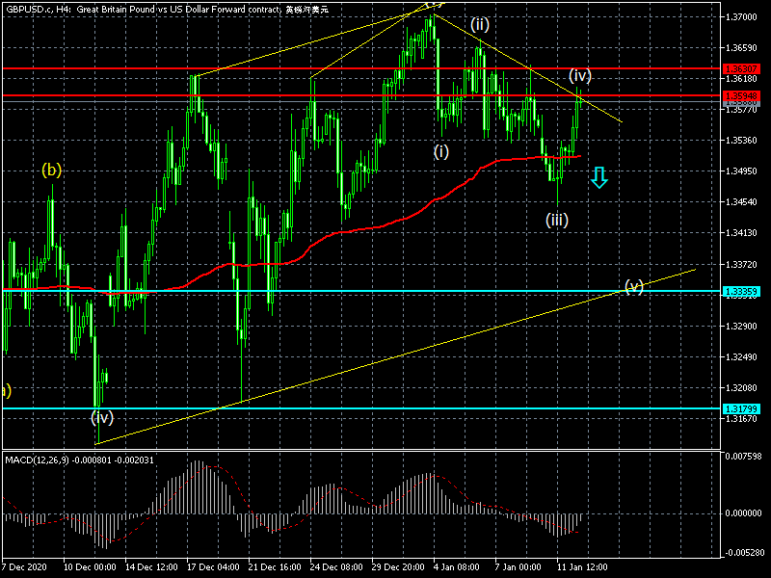Click the 0.007598 MACD scale value
The height and width of the screenshot is (578, 771).
(743, 456)
